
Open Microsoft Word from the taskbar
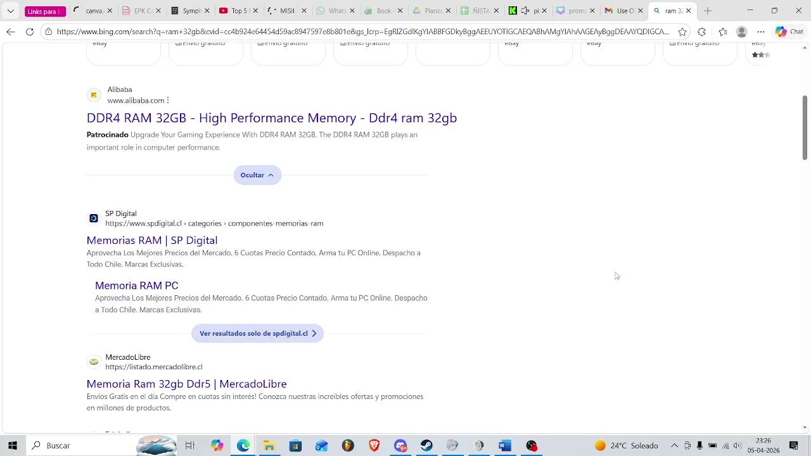point(505,446)
